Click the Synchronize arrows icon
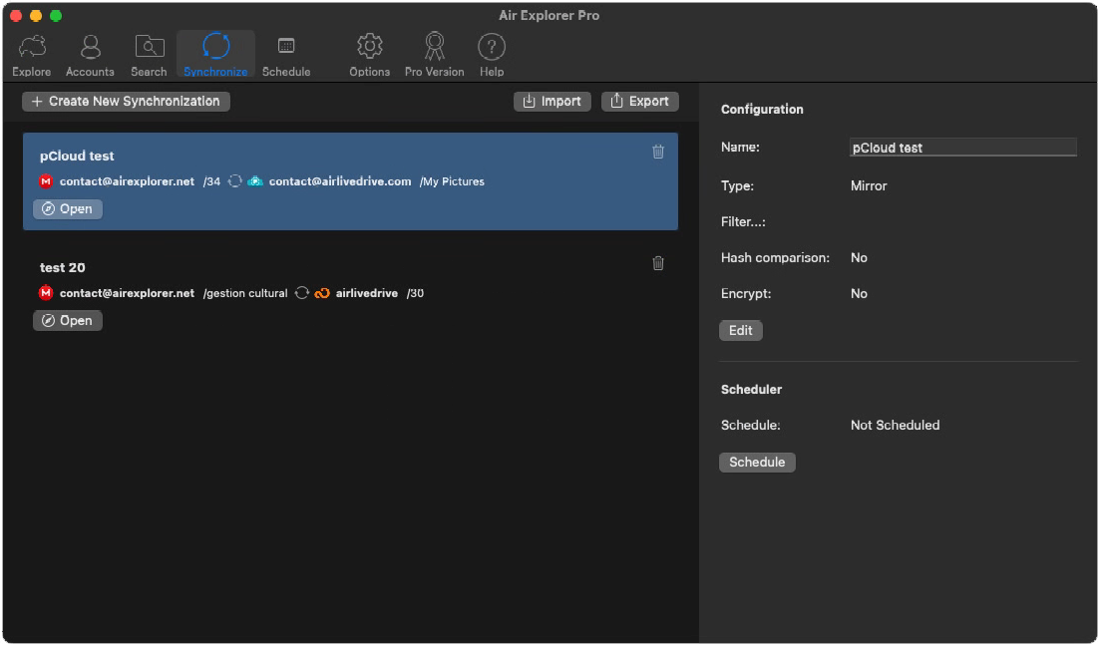The image size is (1101, 645). [215, 46]
